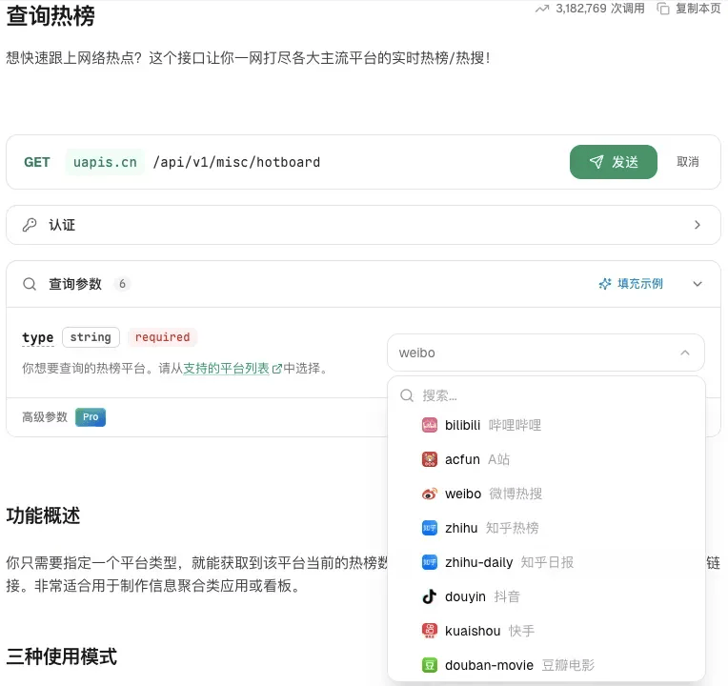Image resolution: width=728 pixels, height=686 pixels.
Task: Click the acfun A站 icon
Action: click(x=429, y=459)
